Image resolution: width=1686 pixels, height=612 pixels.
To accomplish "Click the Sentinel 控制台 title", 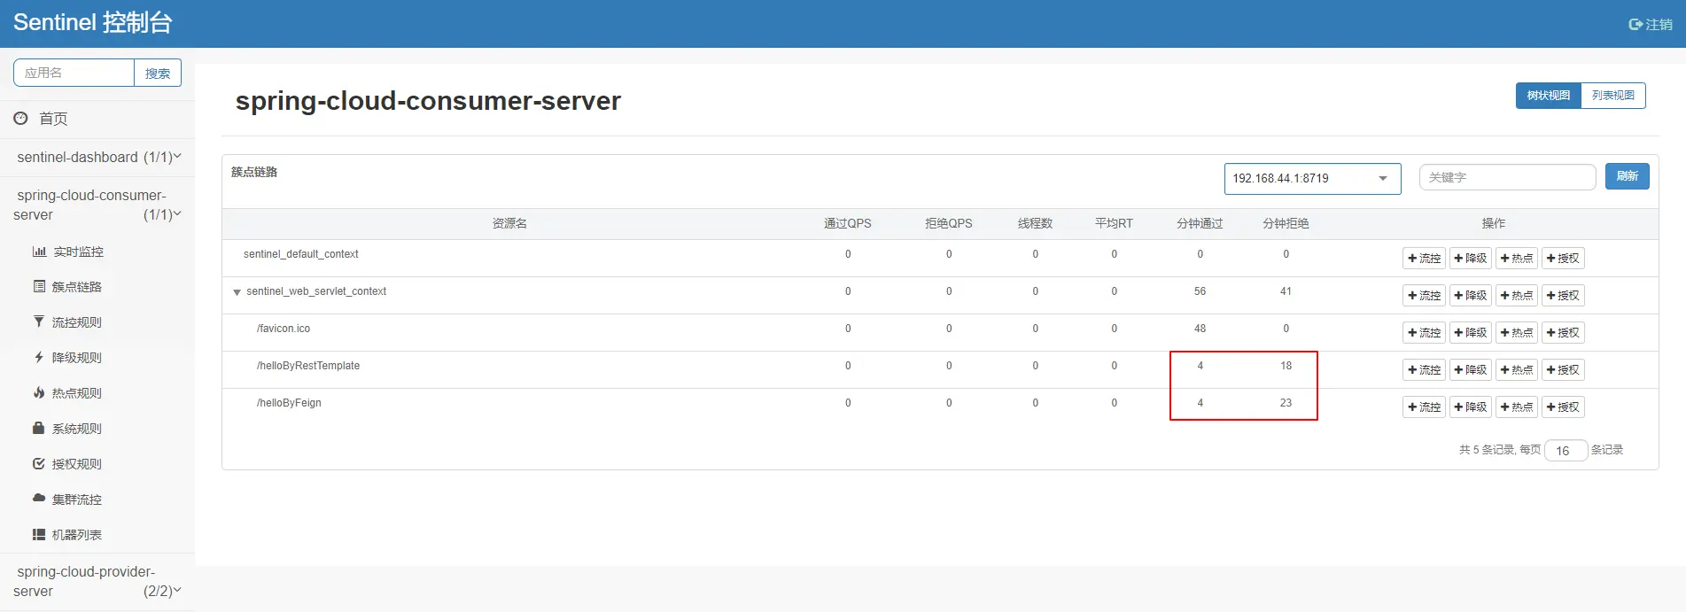I will click(x=93, y=22).
